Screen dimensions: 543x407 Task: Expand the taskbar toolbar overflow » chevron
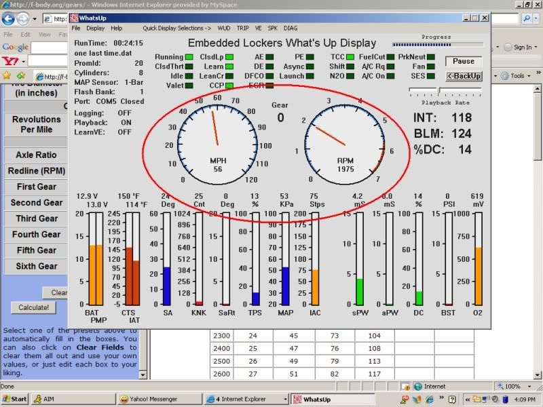tap(442, 398)
